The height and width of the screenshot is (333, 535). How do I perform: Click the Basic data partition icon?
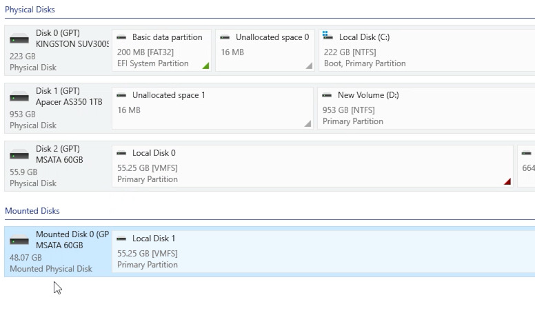click(x=121, y=37)
